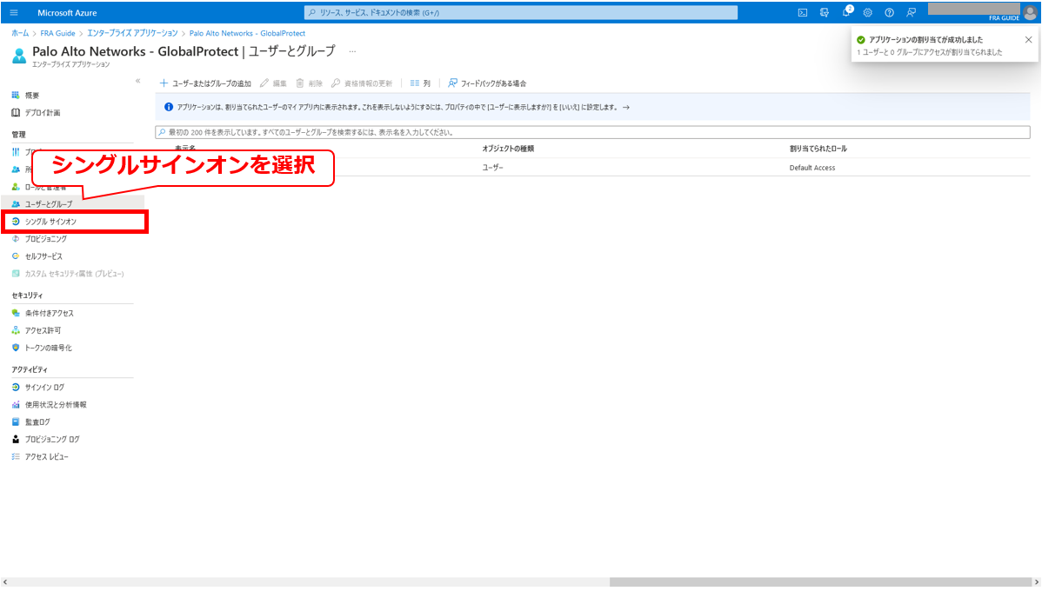Click the horizontal scrollbar thumb
This screenshot has height=591, width=1042.
(x=819, y=582)
